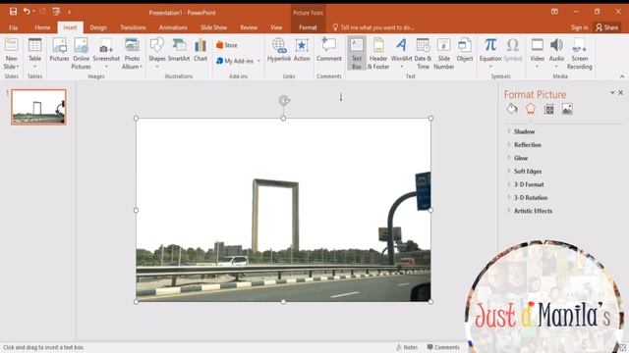Click the picture rotation handle
The image size is (629, 353).
(x=284, y=100)
